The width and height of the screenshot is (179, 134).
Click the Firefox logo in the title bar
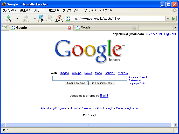4,4
